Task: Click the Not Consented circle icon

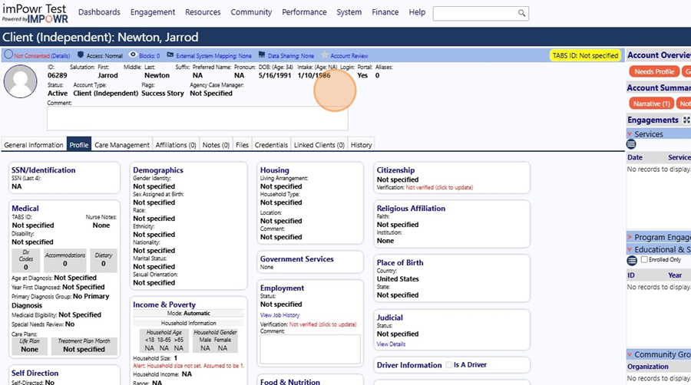Action: click(8, 55)
